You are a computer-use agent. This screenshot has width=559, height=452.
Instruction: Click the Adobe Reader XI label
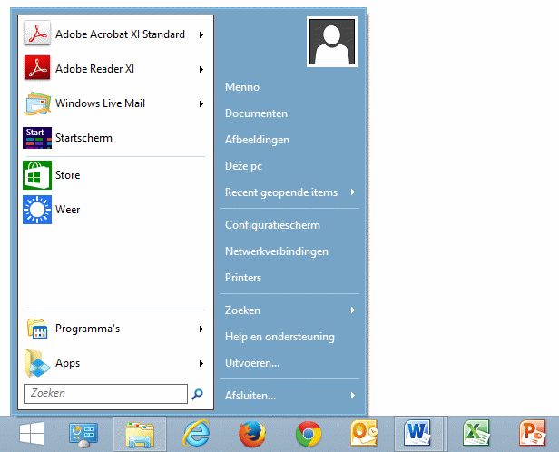tap(94, 69)
